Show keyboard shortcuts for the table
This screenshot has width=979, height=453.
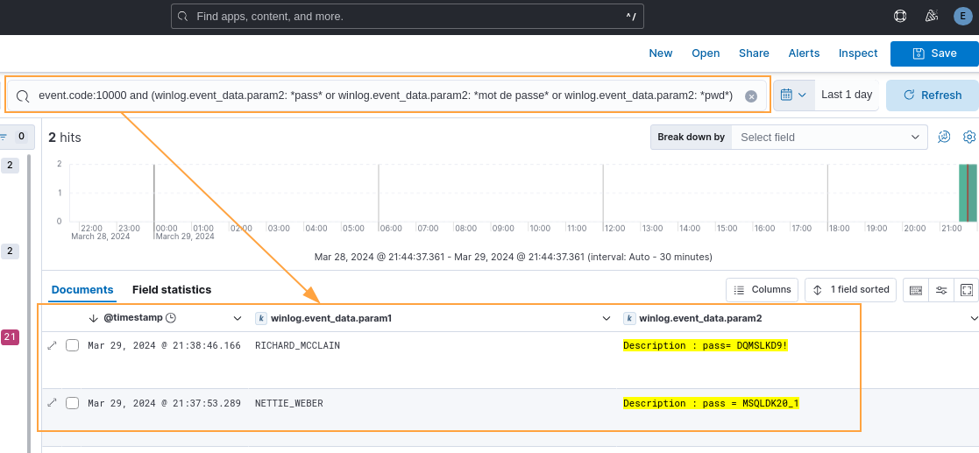[x=916, y=290]
